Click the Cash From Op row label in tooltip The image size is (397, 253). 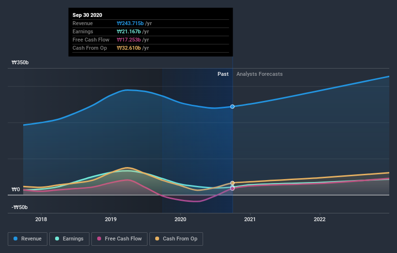(89, 48)
